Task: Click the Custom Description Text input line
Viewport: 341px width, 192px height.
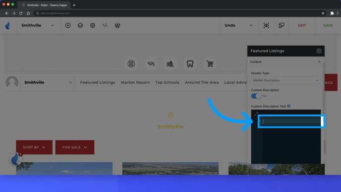Action: point(290,121)
